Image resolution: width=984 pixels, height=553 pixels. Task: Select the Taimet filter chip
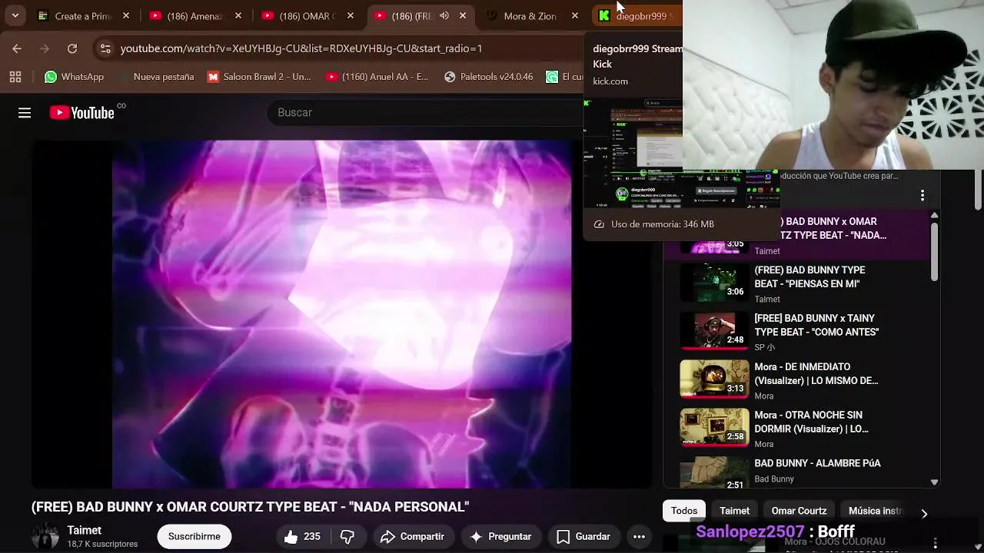734,511
